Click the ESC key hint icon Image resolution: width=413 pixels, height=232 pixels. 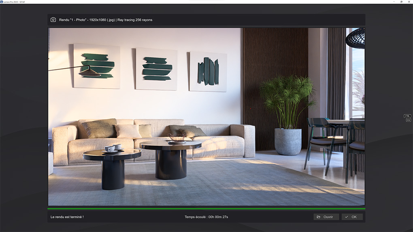(409, 120)
